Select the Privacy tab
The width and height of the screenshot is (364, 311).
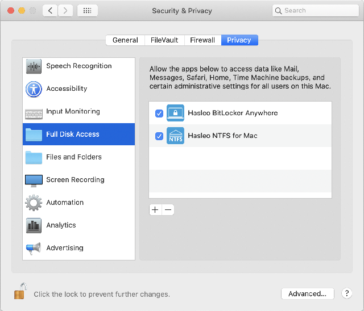[239, 40]
